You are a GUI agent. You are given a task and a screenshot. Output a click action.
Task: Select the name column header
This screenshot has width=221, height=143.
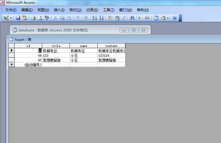[x=84, y=46]
